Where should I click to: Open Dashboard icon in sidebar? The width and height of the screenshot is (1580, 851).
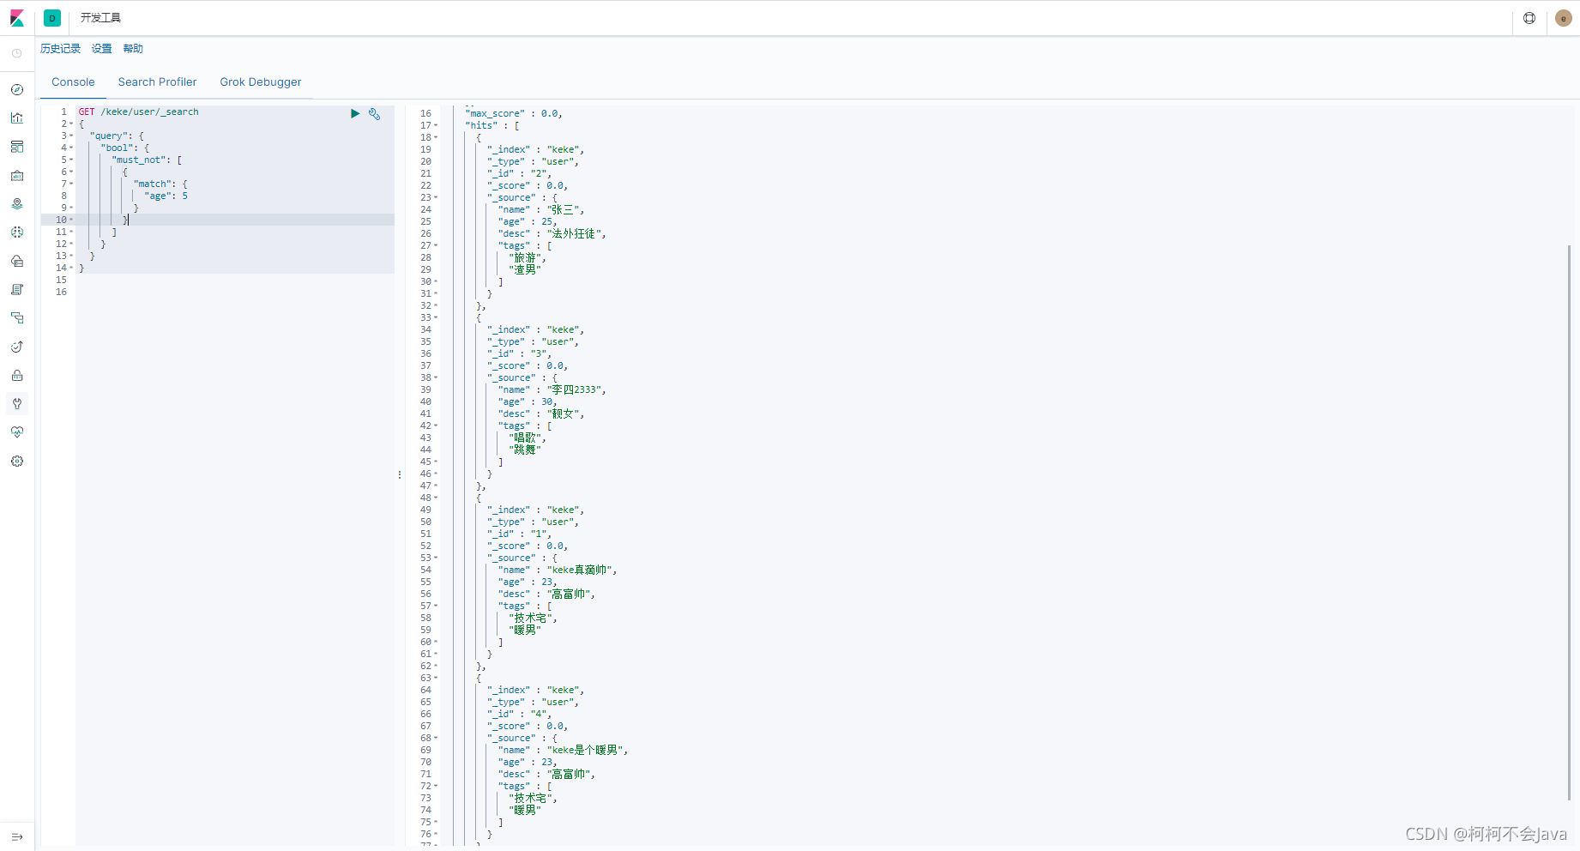coord(17,147)
